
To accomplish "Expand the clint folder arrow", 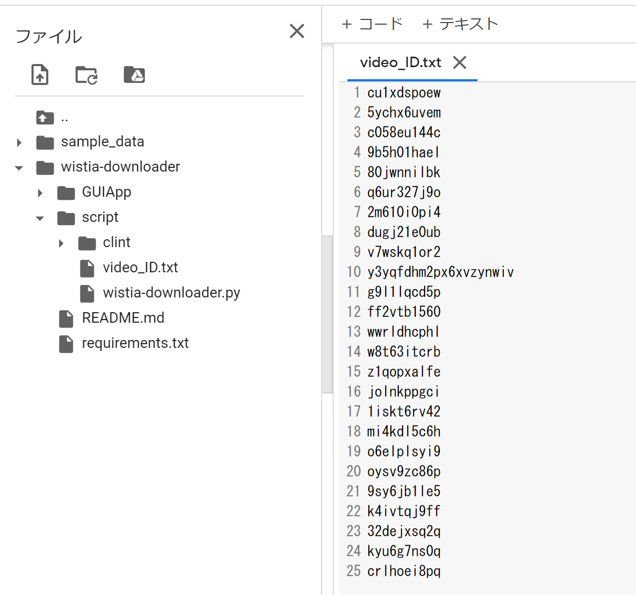I will (x=61, y=243).
